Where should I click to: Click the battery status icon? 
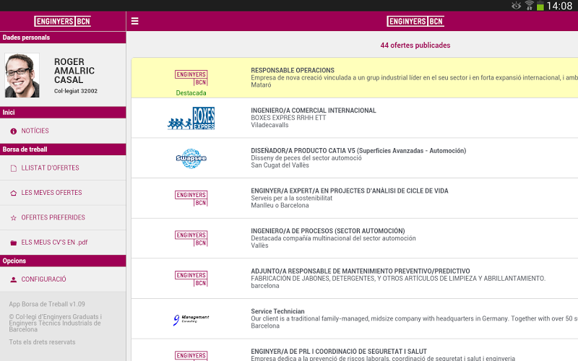click(540, 6)
